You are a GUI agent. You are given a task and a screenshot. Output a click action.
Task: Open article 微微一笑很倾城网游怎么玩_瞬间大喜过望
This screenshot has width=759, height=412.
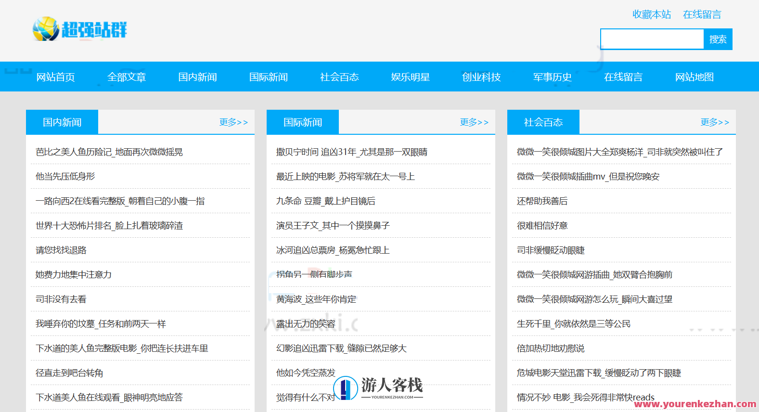595,299
